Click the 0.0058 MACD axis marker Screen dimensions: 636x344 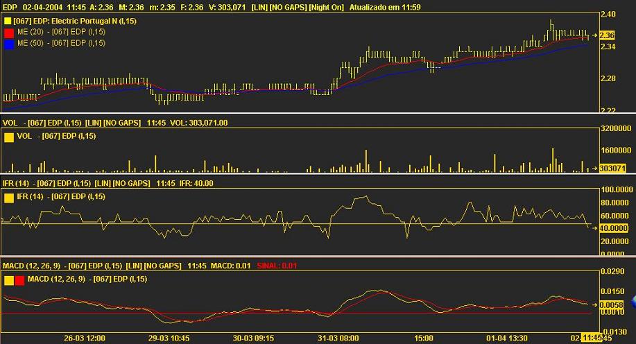click(611, 304)
